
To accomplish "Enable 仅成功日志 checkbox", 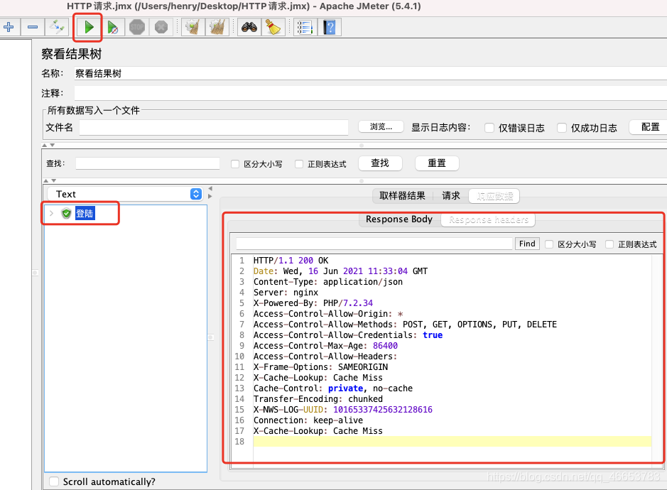I will (x=562, y=128).
